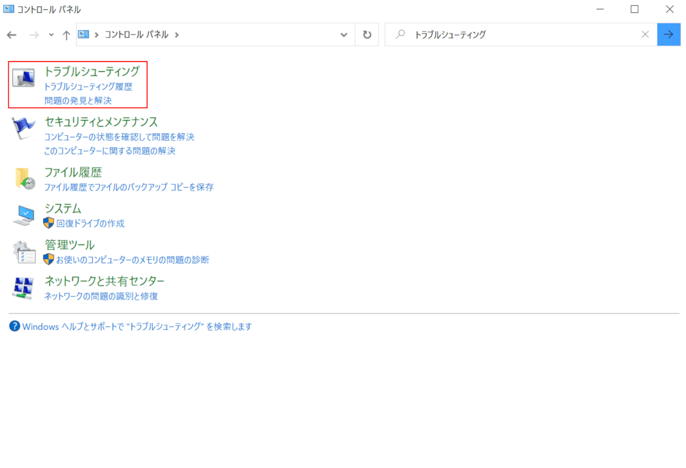Viewport: 686px width, 468px height.
Task: Click the help question mark icon
Action: [15, 326]
